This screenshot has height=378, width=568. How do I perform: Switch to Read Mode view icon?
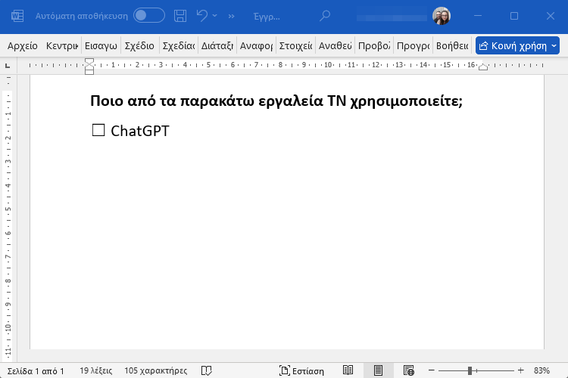[x=348, y=370]
